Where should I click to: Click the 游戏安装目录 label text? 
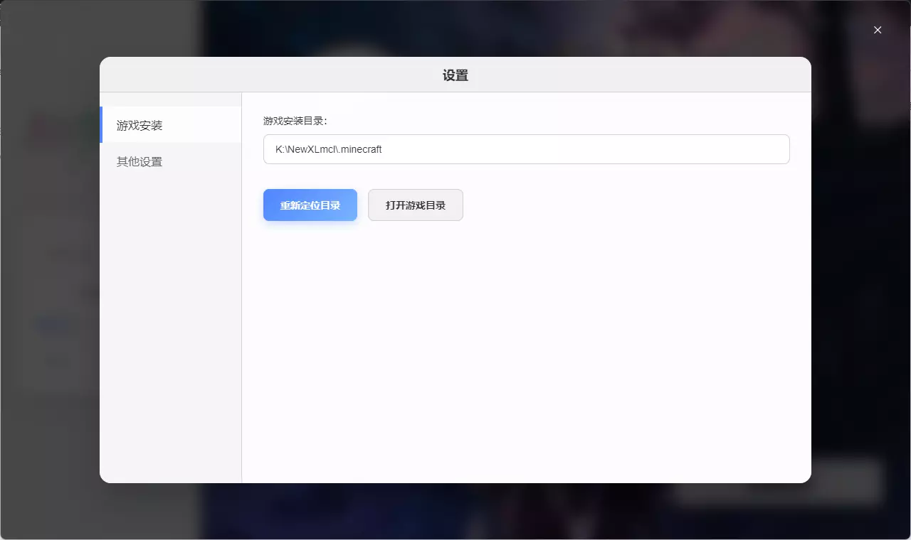pyautogui.click(x=295, y=121)
